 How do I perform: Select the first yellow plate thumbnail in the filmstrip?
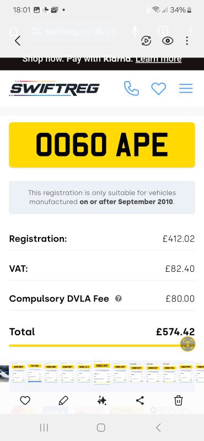click(18, 373)
